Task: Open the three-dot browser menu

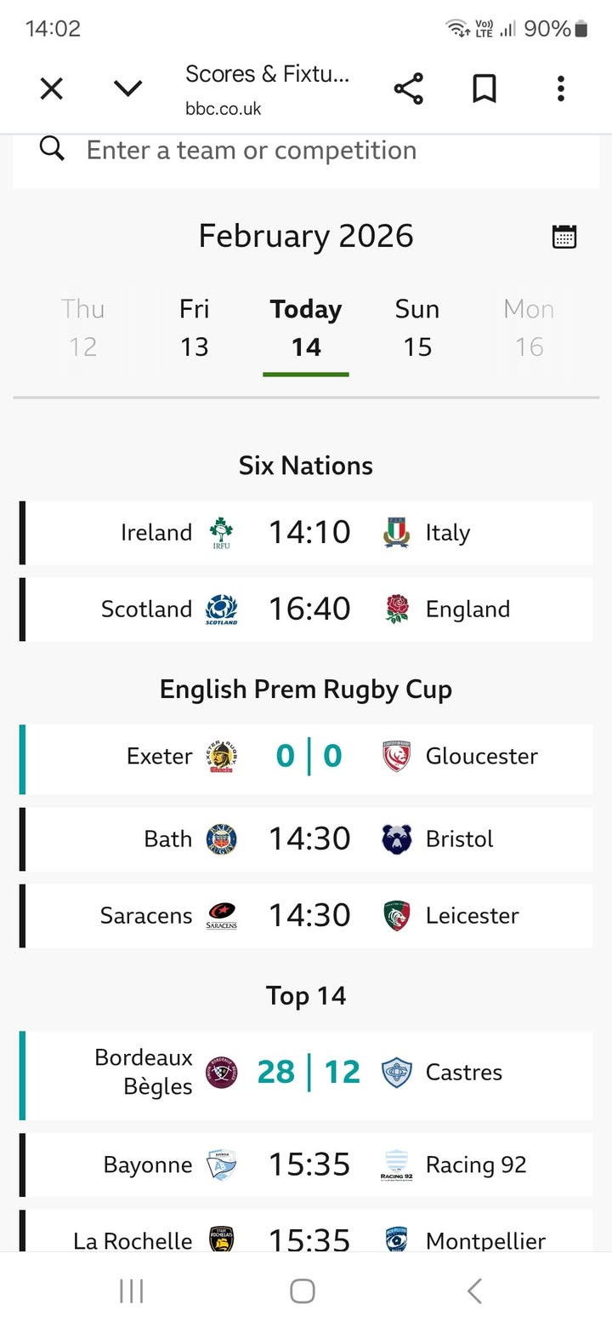Action: pos(560,89)
